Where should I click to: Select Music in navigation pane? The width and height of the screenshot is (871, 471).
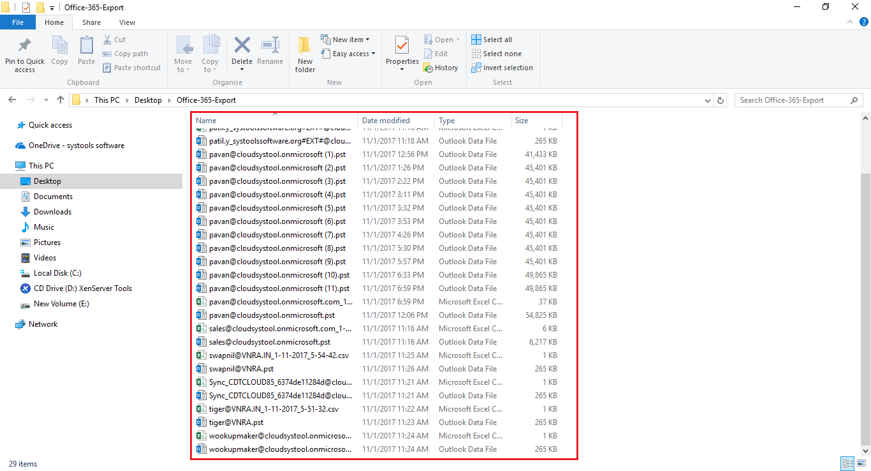(x=44, y=227)
